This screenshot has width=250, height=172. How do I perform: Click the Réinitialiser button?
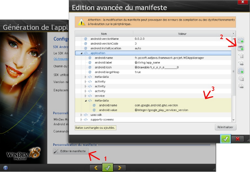pyautogui.click(x=225, y=127)
